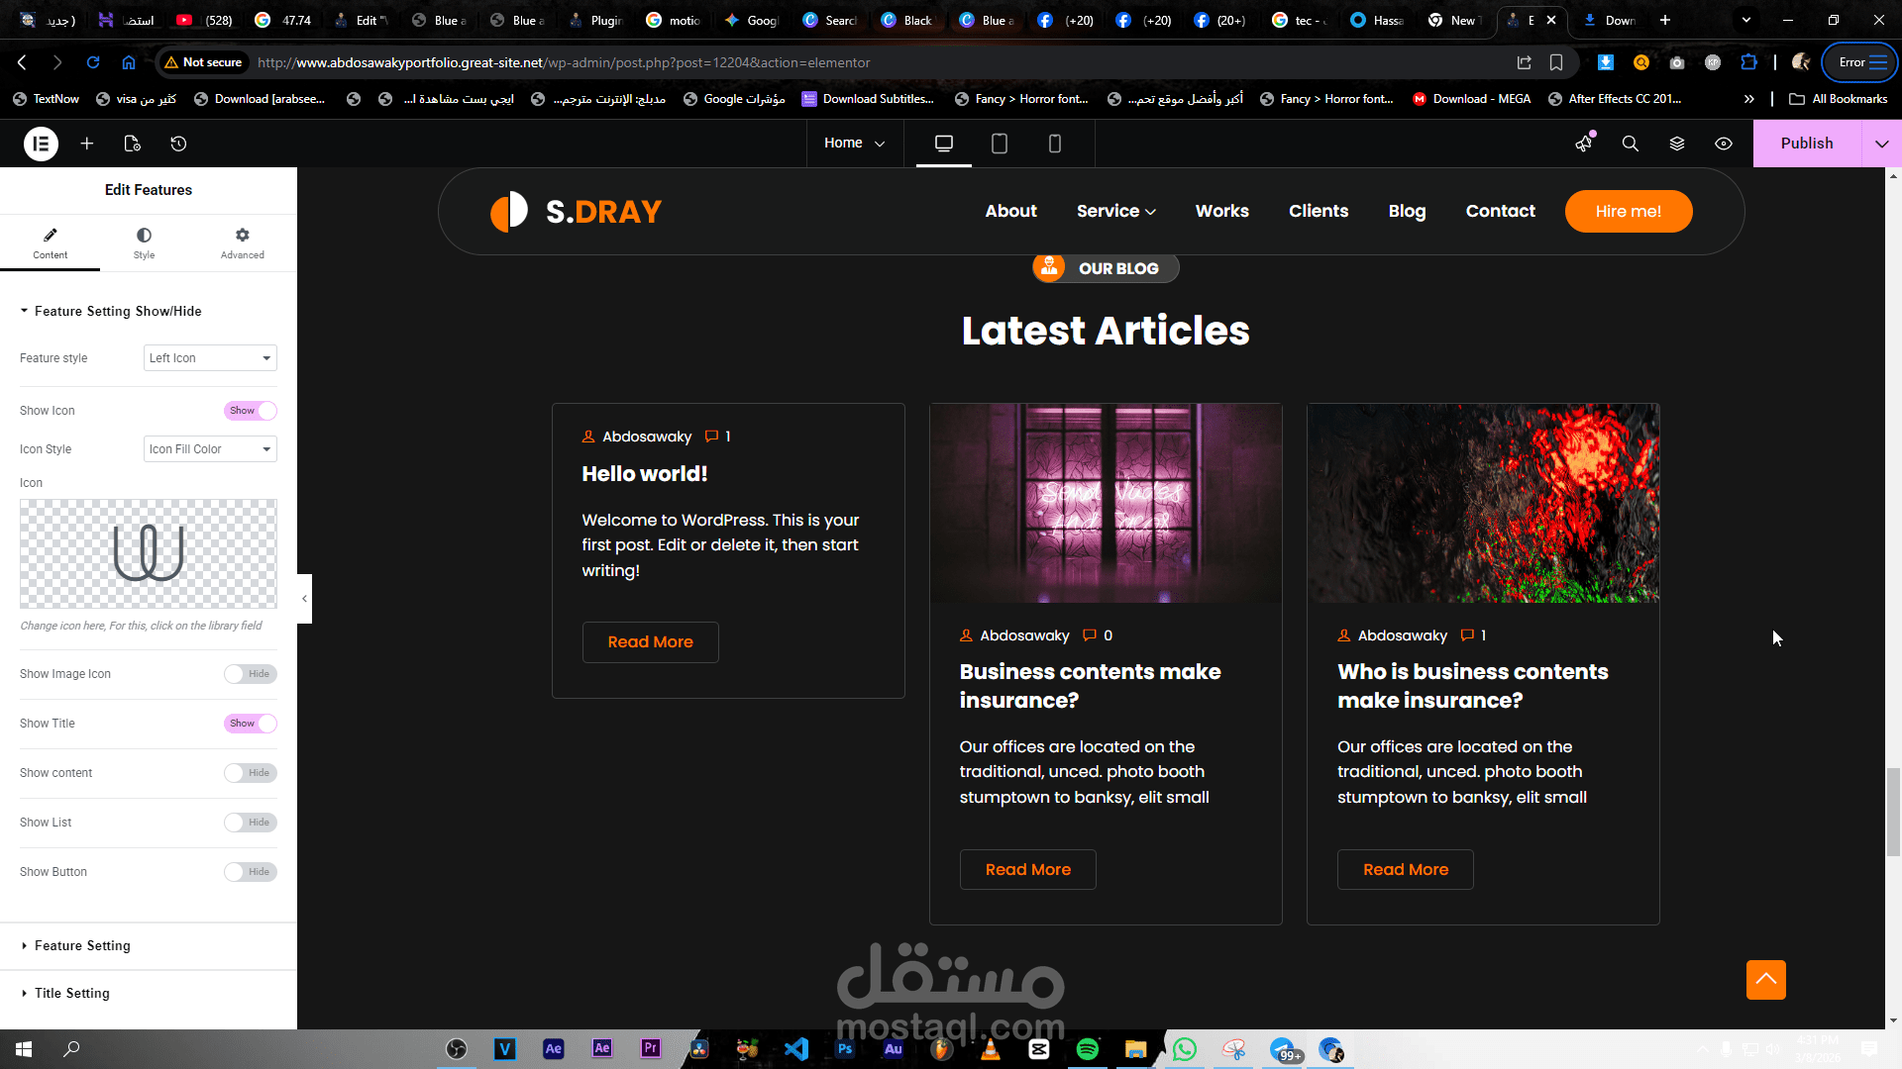Enable the Show content switch
The image size is (1902, 1069).
click(x=250, y=773)
